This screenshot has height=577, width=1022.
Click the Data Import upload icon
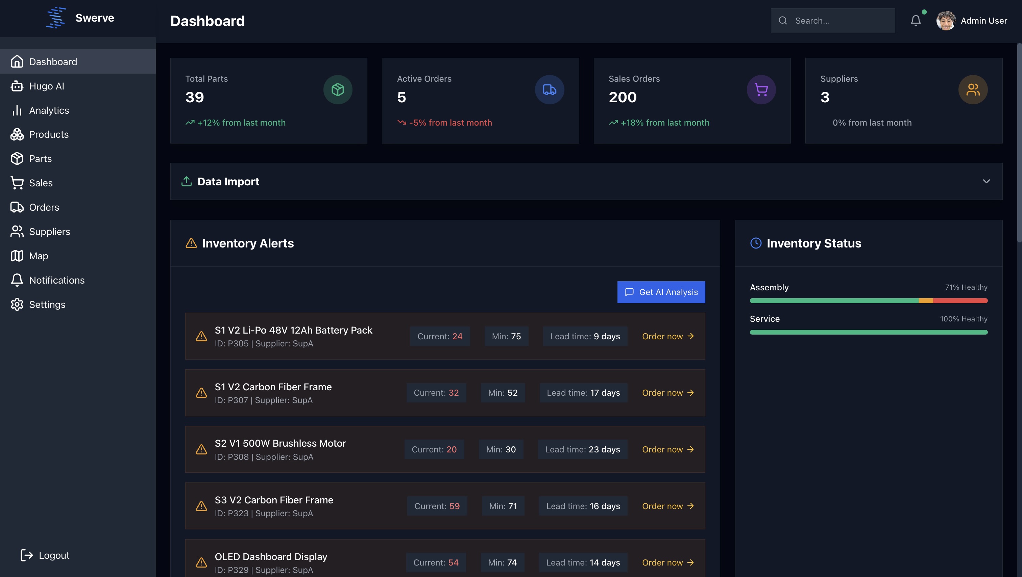click(187, 182)
